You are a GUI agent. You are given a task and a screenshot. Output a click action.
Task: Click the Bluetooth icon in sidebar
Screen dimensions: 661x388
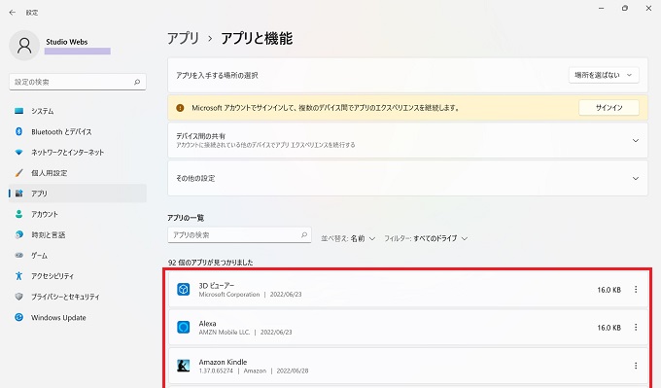pos(19,131)
